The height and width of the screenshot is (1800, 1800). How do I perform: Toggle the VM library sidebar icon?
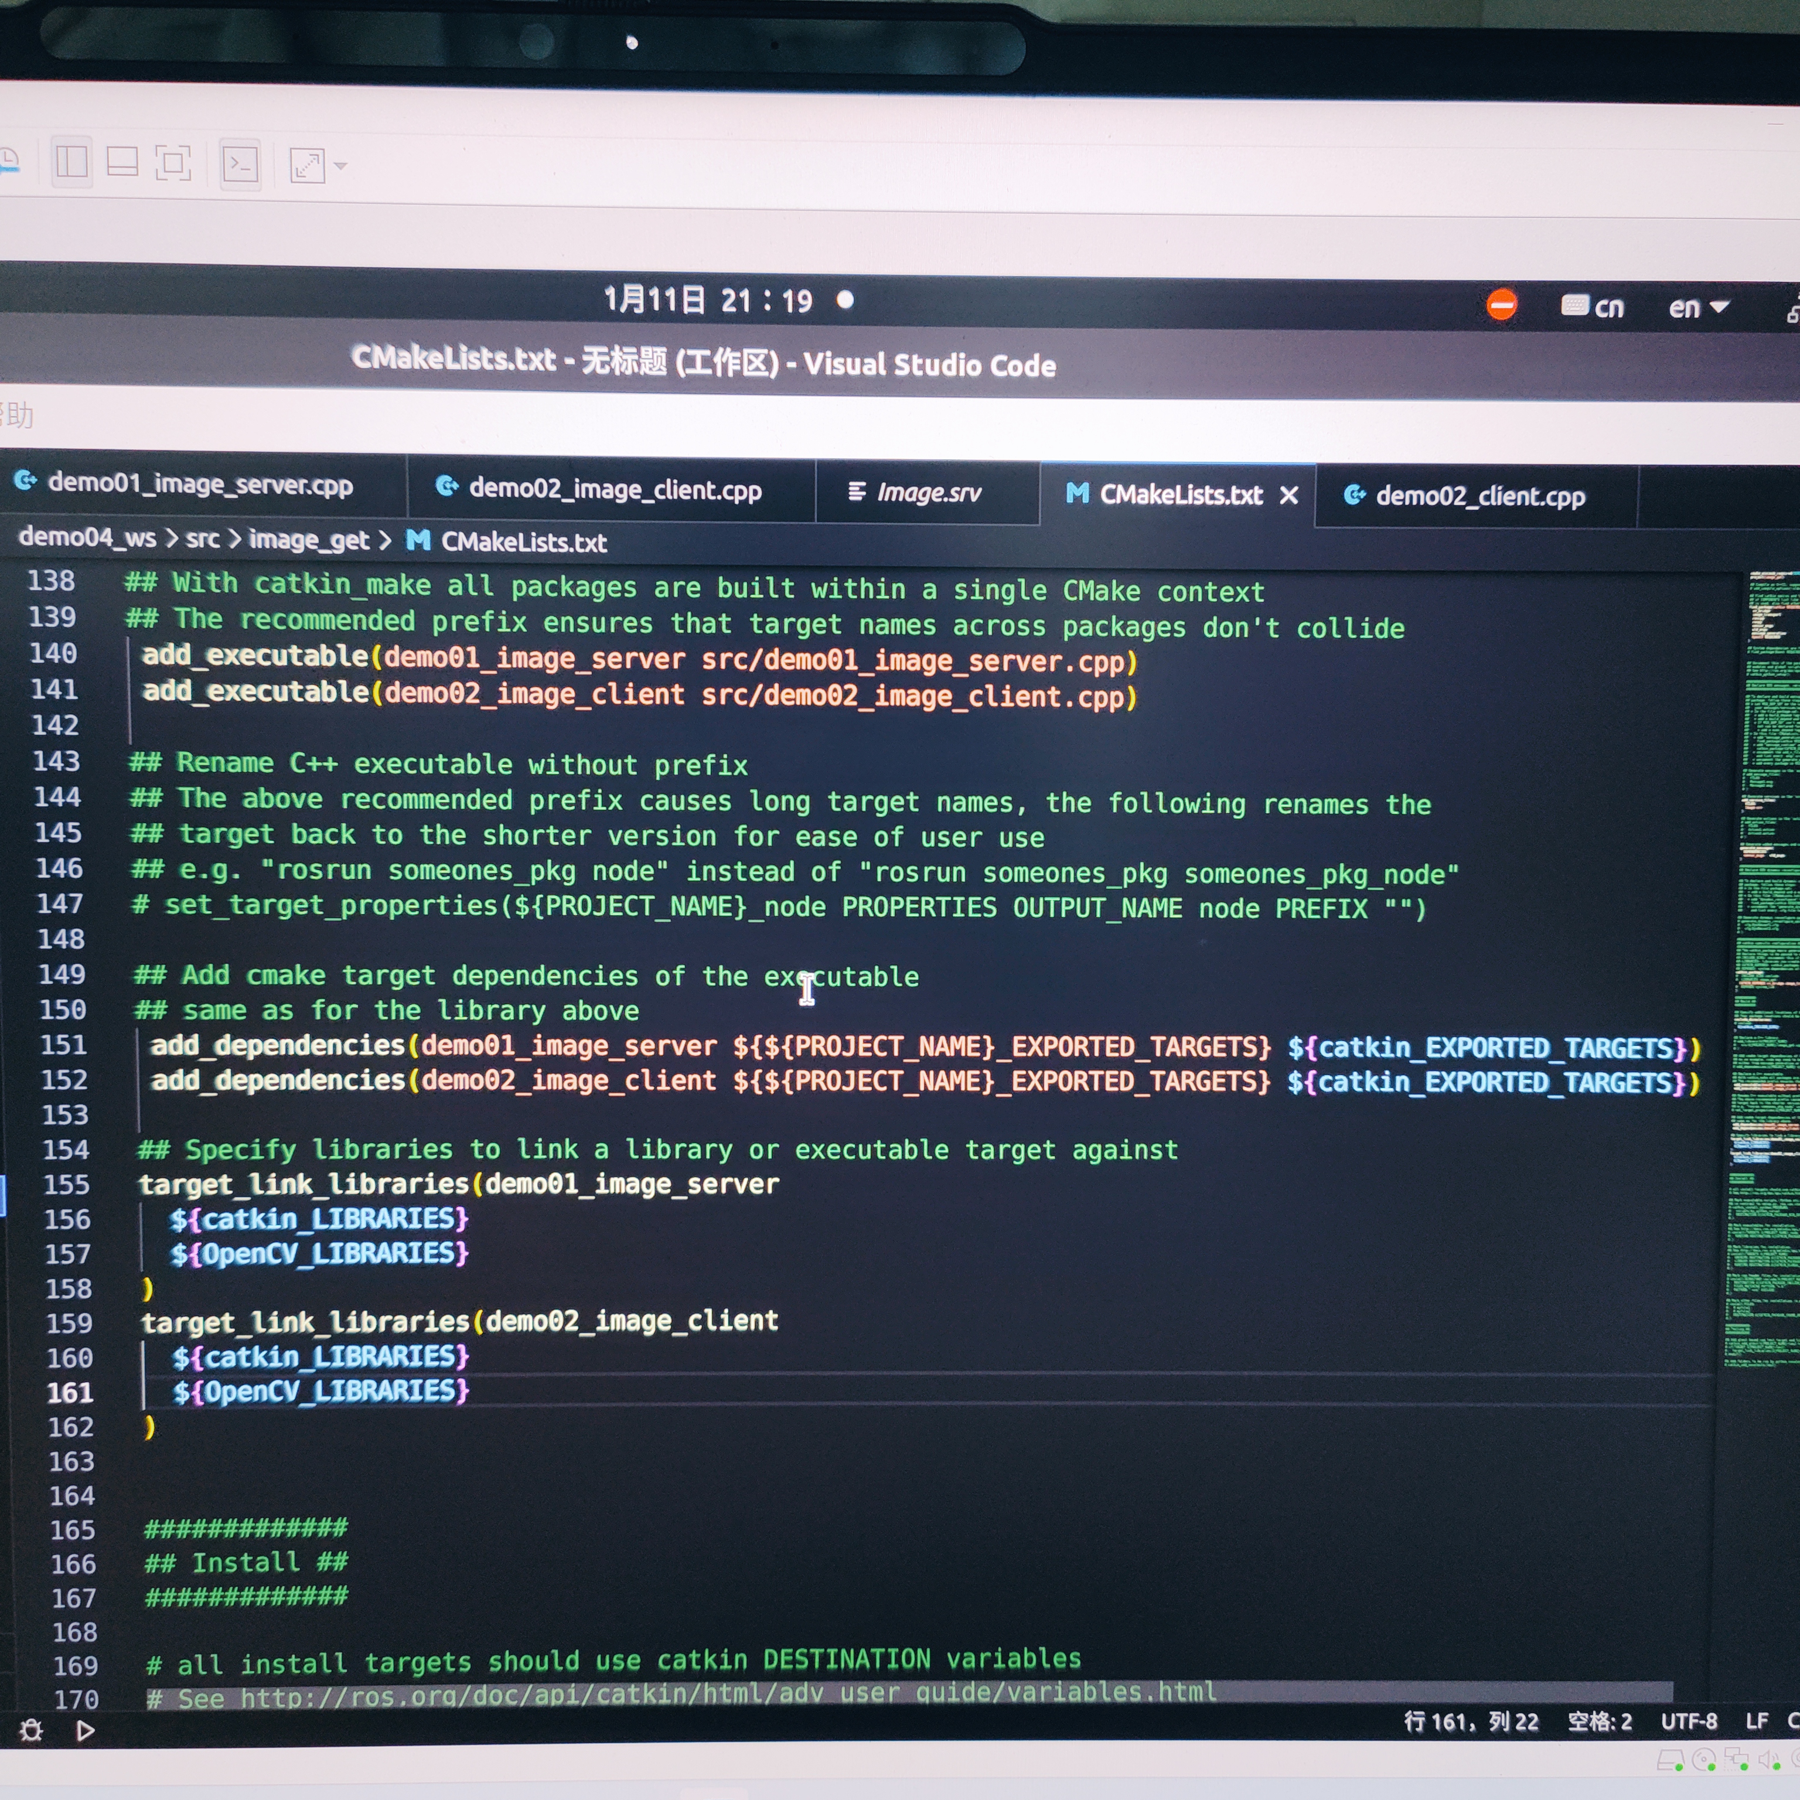[x=71, y=162]
